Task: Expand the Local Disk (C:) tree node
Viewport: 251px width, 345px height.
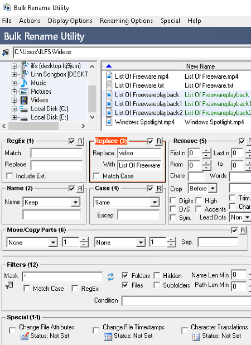Action: (14, 109)
